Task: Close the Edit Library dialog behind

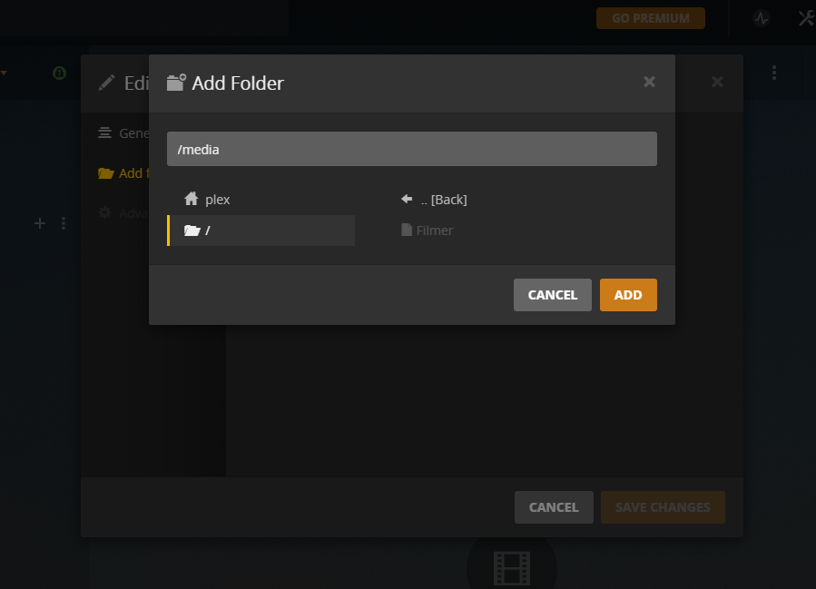Action: (717, 82)
